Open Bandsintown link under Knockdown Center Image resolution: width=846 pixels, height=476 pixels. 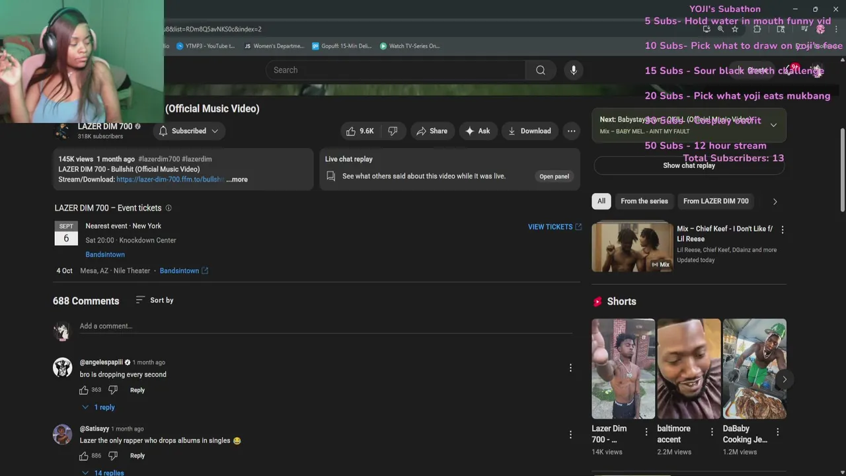(105, 255)
